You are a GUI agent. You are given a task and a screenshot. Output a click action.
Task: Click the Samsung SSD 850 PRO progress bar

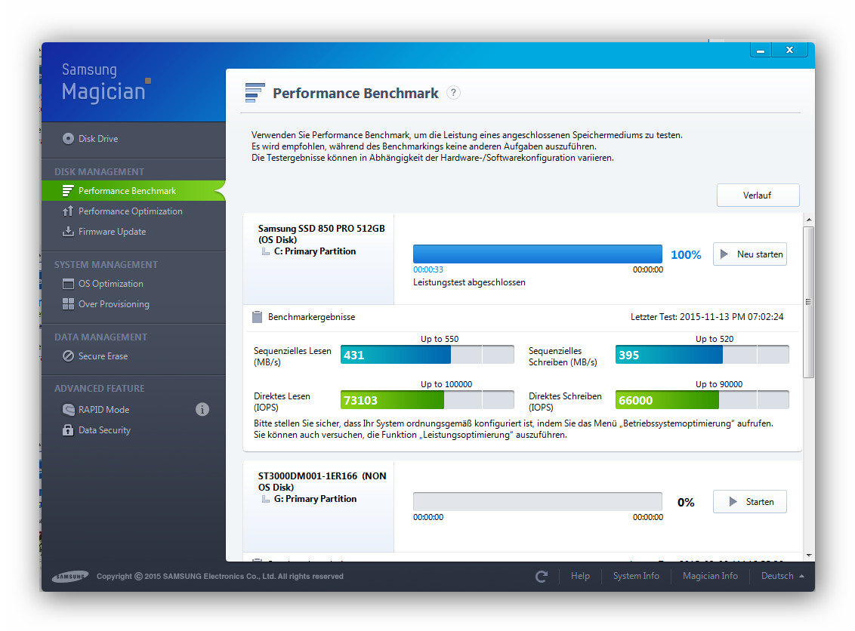click(538, 254)
